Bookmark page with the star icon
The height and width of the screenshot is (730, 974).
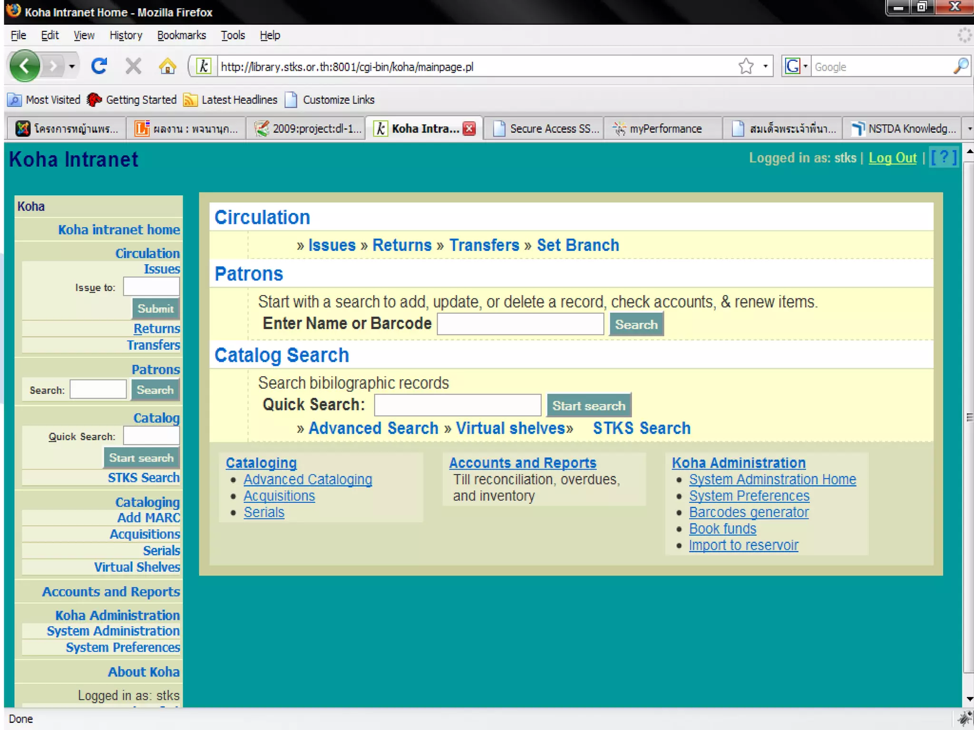tap(746, 66)
